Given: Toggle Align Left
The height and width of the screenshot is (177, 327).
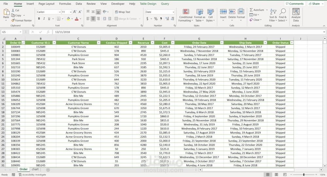Looking at the screenshot, I should click(88, 19).
